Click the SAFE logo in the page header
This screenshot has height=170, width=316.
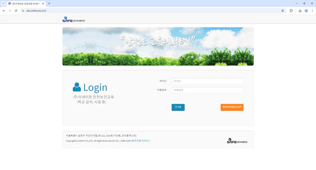[73, 19]
